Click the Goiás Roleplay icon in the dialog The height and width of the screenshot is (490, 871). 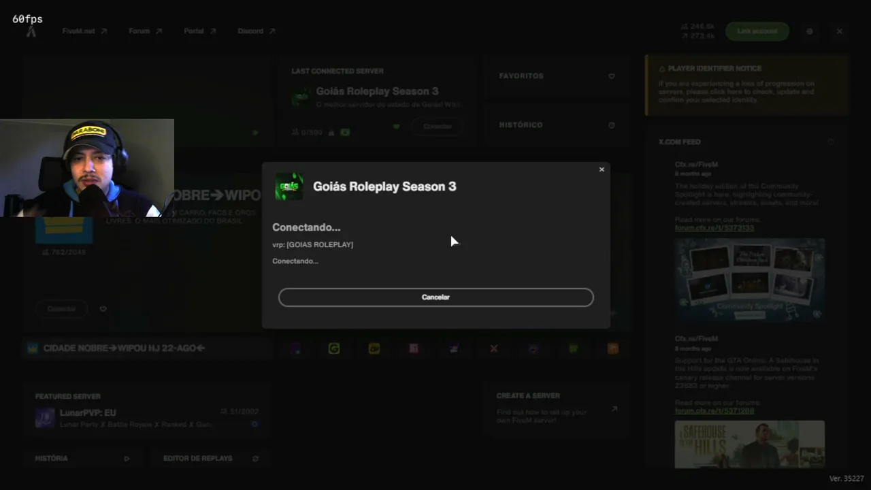(289, 186)
